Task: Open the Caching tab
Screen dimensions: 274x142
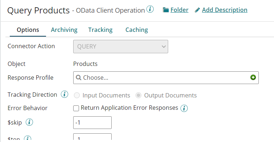Action: [x=137, y=30]
